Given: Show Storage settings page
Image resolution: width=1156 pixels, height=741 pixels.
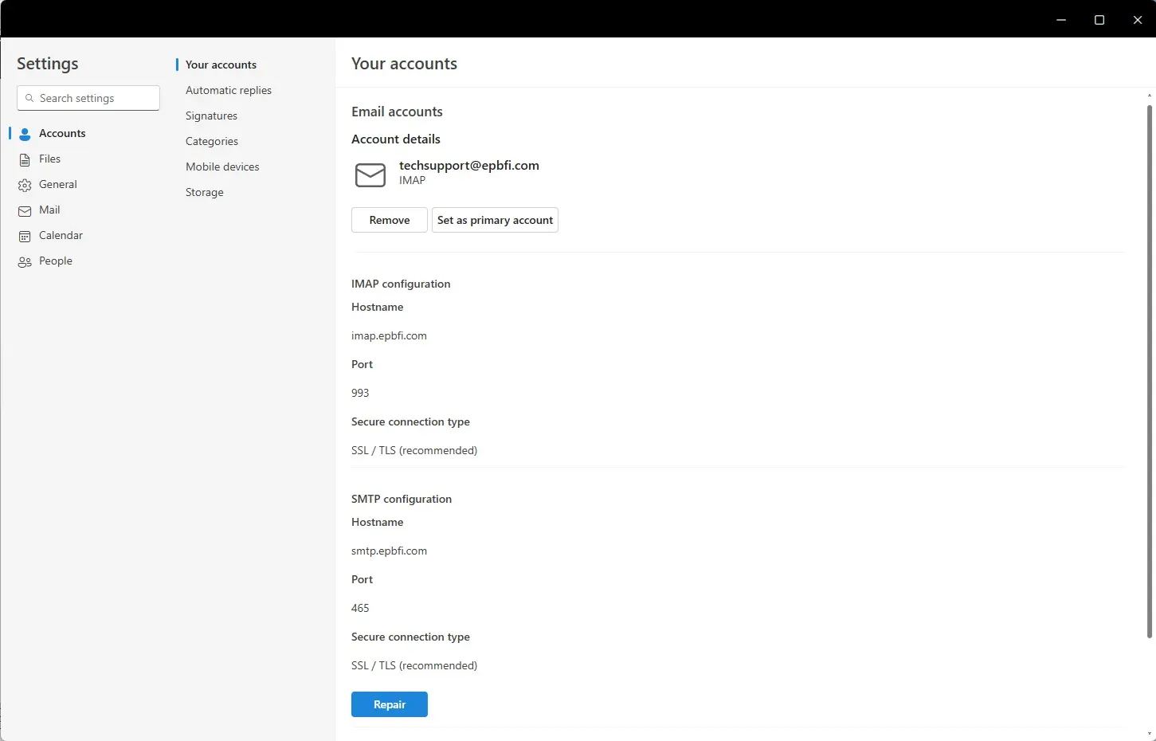Looking at the screenshot, I should point(205,192).
